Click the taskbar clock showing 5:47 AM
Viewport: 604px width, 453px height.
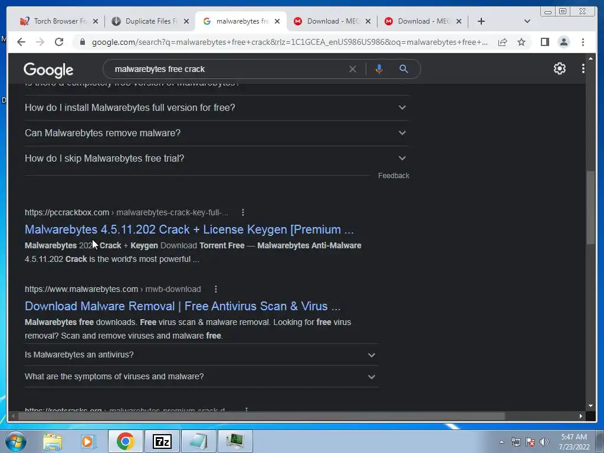(x=574, y=442)
